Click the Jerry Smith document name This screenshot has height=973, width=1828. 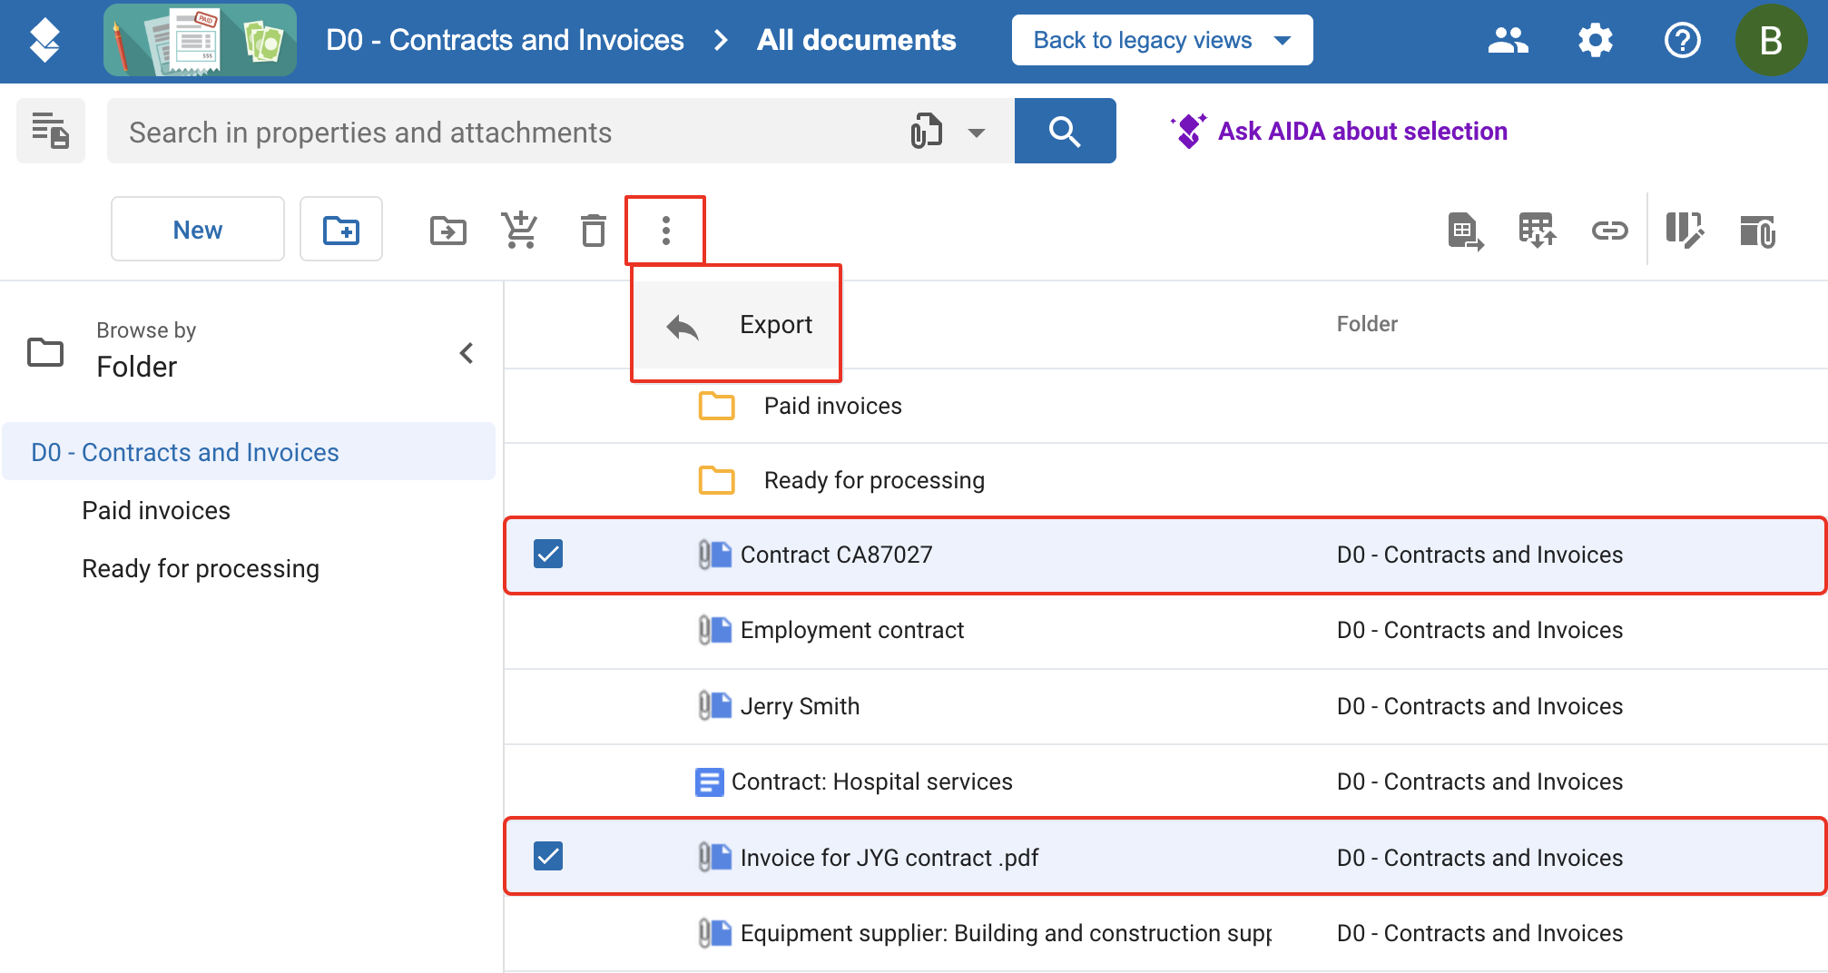[x=800, y=706]
